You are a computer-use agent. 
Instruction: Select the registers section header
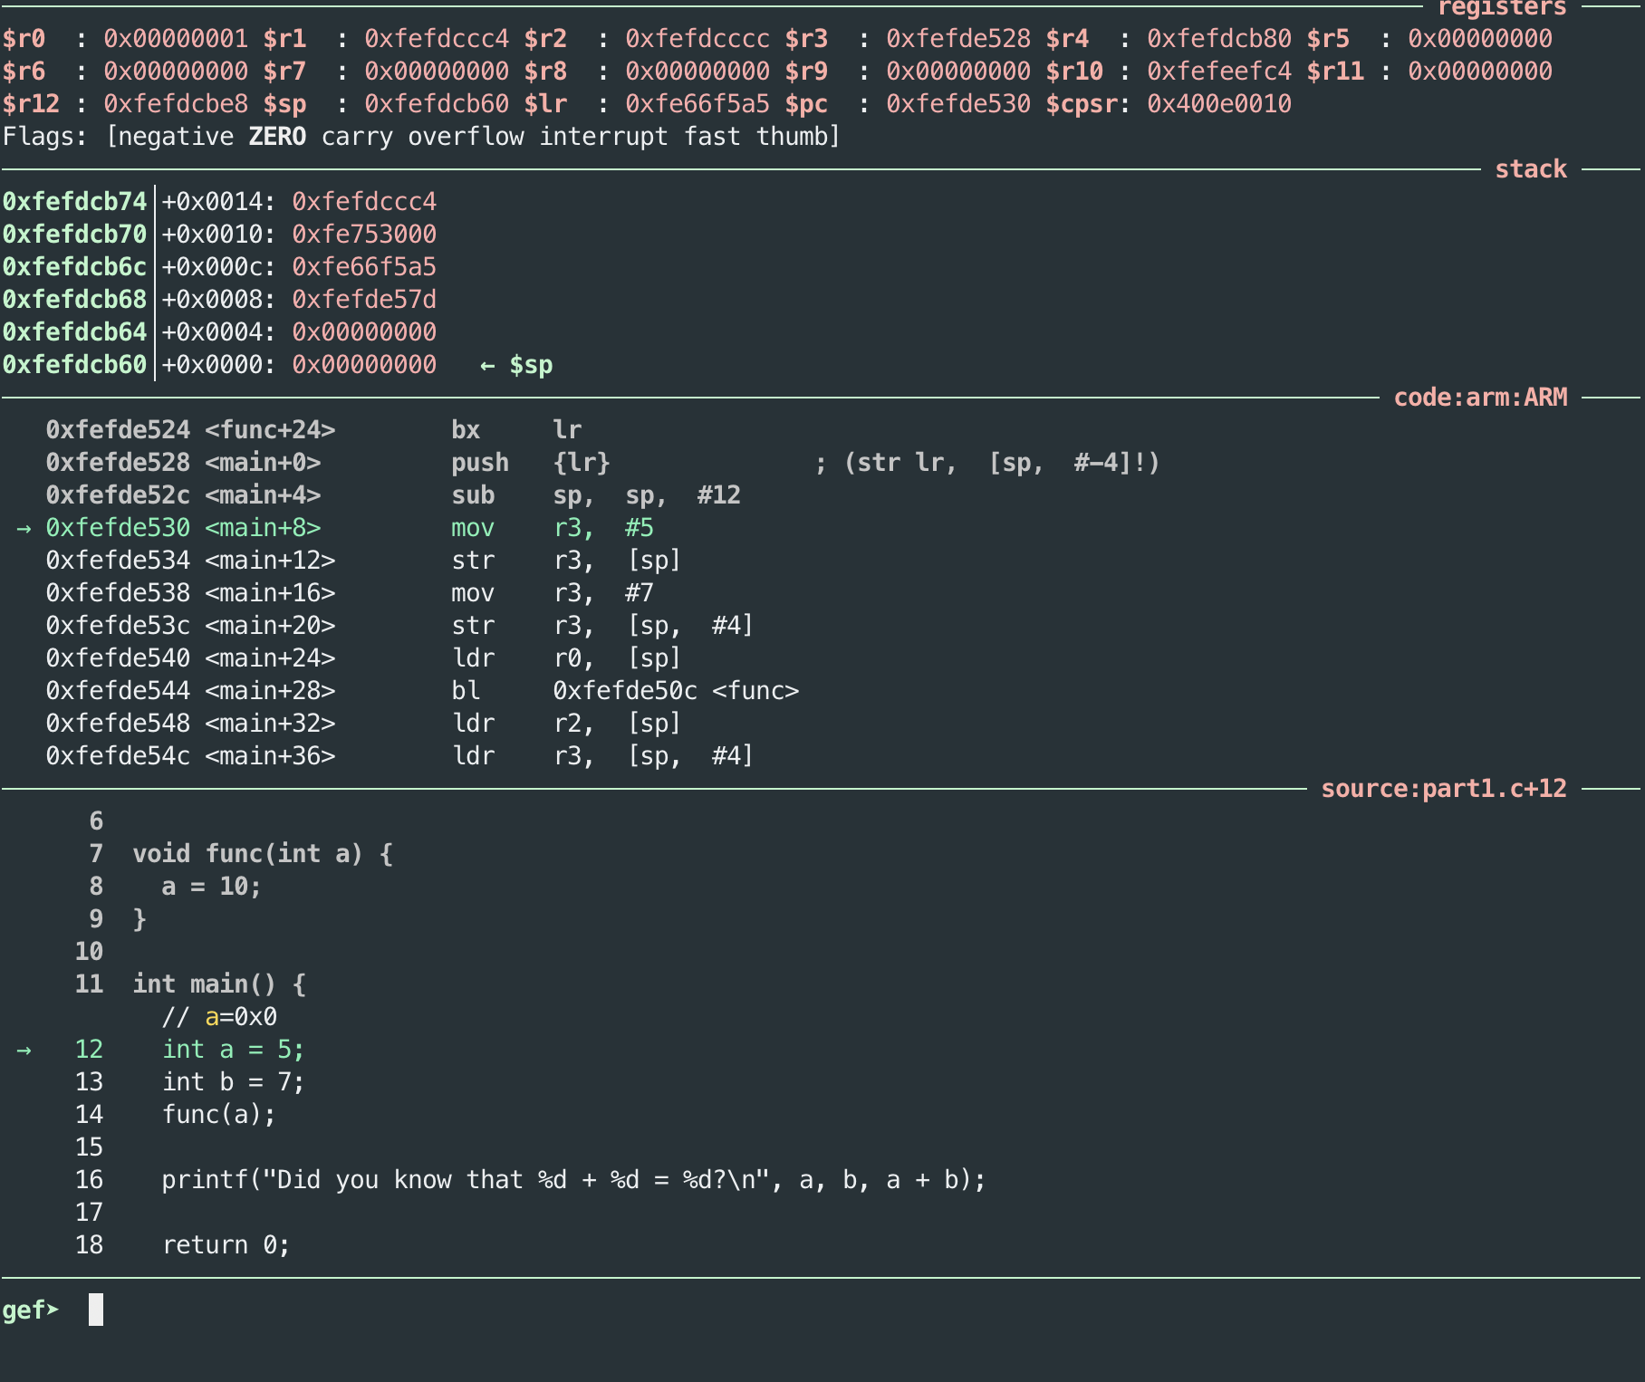pos(1501,9)
